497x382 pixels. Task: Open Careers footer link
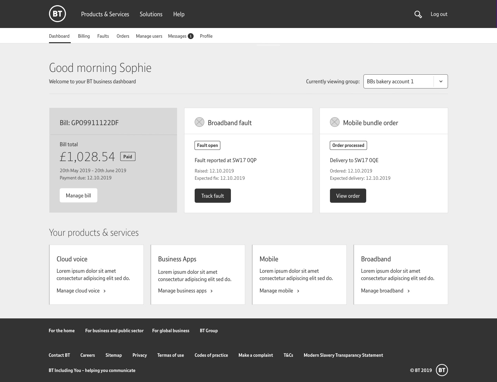coord(88,355)
